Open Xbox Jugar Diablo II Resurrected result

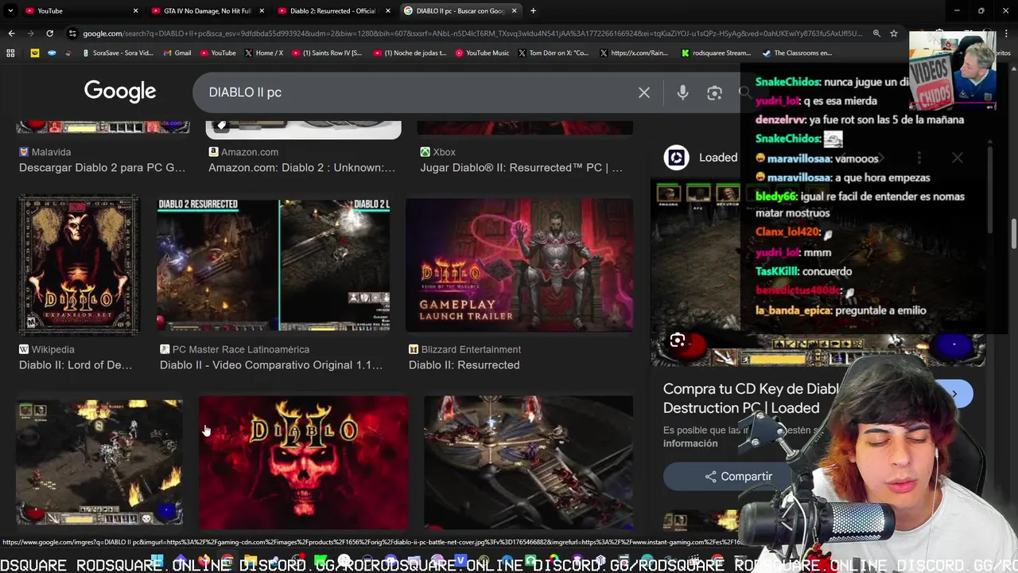point(521,160)
